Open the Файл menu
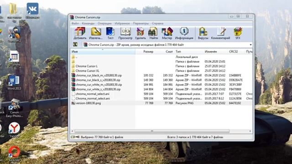This screenshot has height=164, width=292. pos(75,23)
